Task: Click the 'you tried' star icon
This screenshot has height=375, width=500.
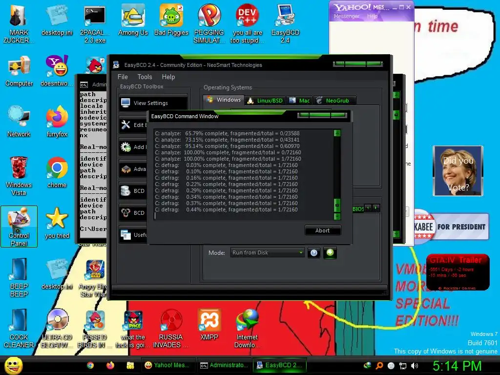Action: point(57,223)
